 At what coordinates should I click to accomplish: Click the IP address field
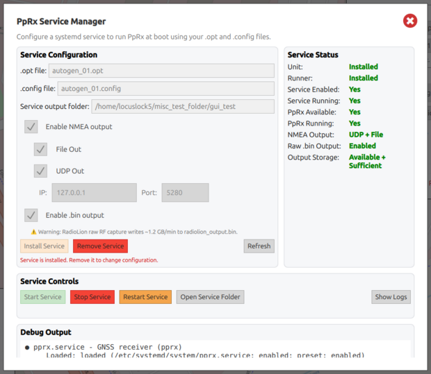tap(95, 193)
